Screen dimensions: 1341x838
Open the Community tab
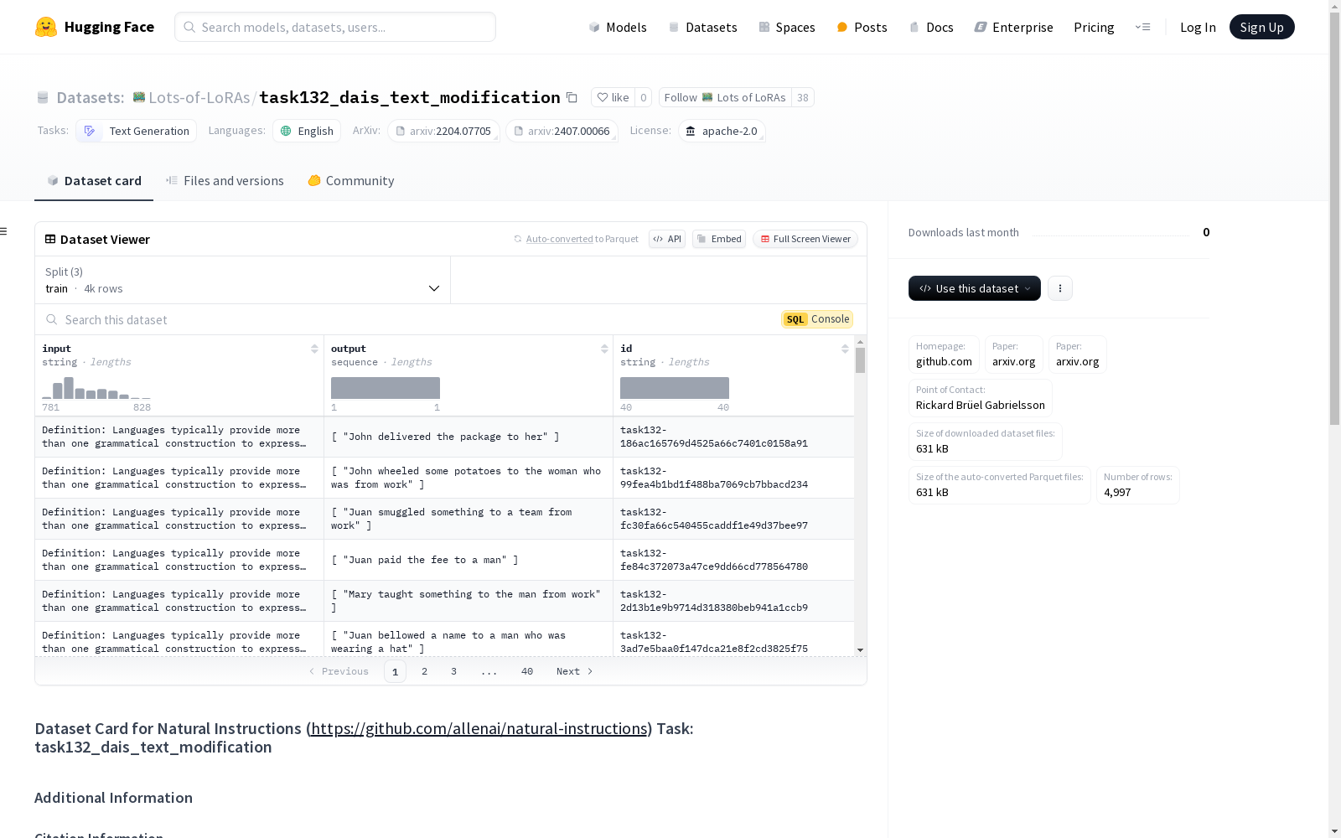click(x=350, y=181)
